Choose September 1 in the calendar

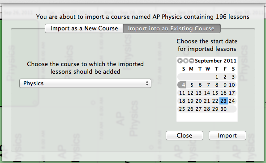(x=217, y=77)
